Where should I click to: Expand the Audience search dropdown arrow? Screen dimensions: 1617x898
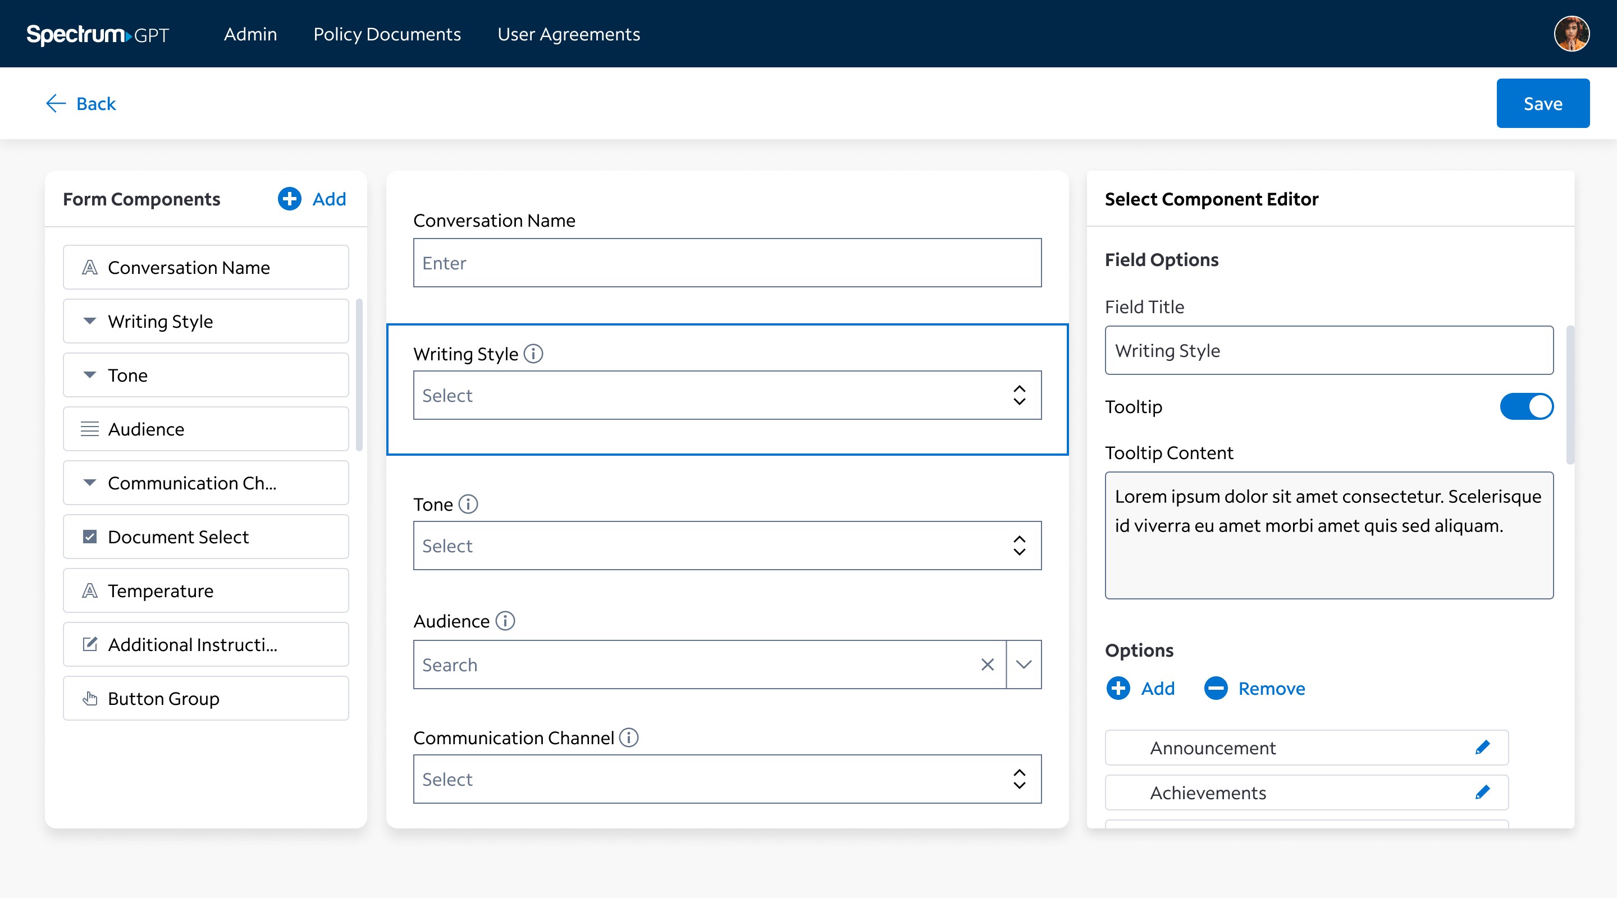[x=1023, y=665]
